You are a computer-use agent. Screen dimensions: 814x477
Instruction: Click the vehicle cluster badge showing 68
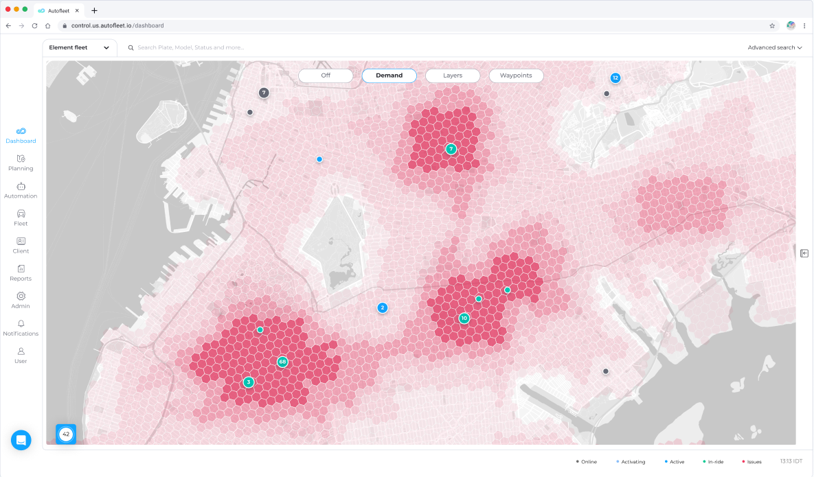click(x=282, y=361)
